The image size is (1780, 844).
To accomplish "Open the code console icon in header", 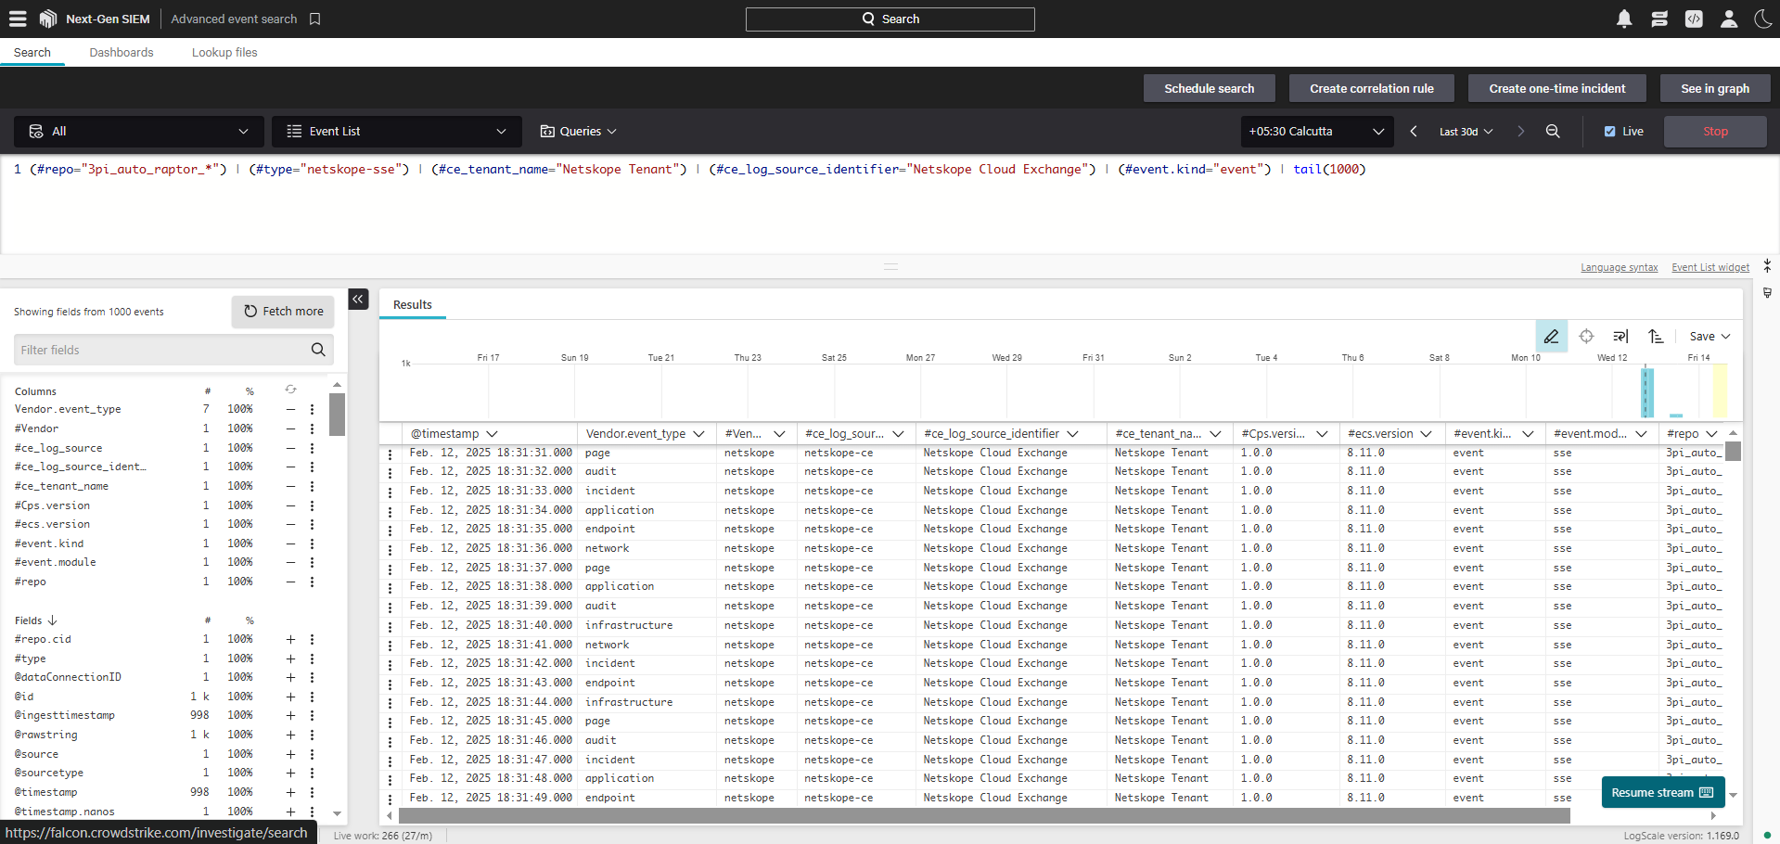I will [1694, 19].
